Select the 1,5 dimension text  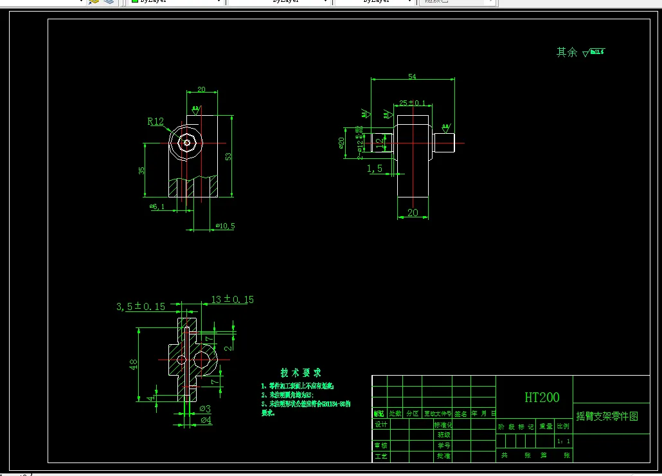click(375, 169)
